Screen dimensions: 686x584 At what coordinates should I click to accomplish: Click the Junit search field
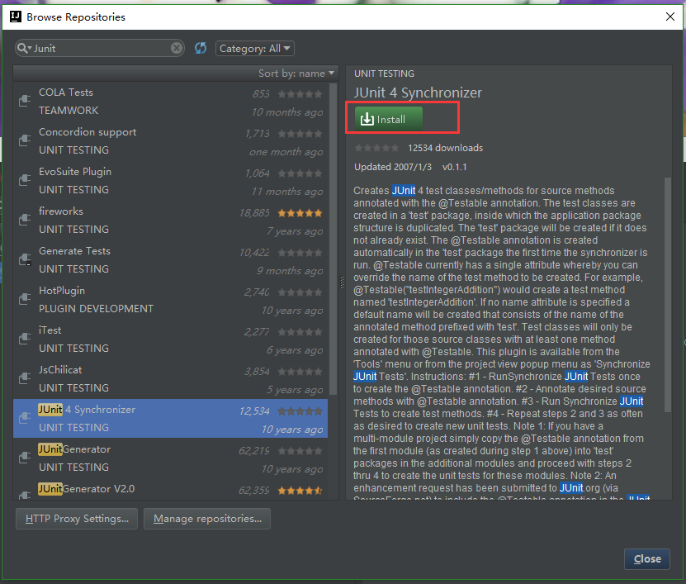click(x=101, y=48)
